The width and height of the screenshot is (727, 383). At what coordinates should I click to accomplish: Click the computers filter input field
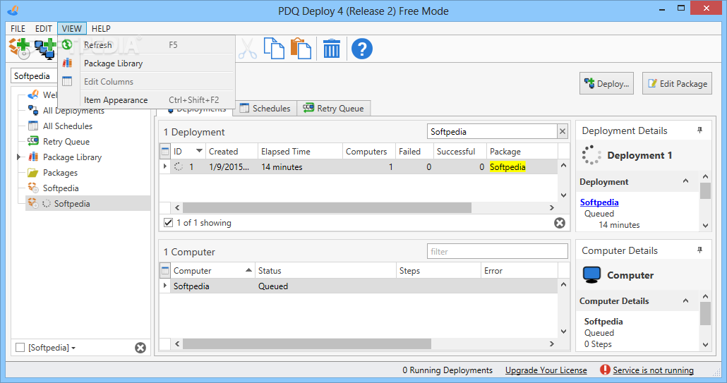(497, 252)
